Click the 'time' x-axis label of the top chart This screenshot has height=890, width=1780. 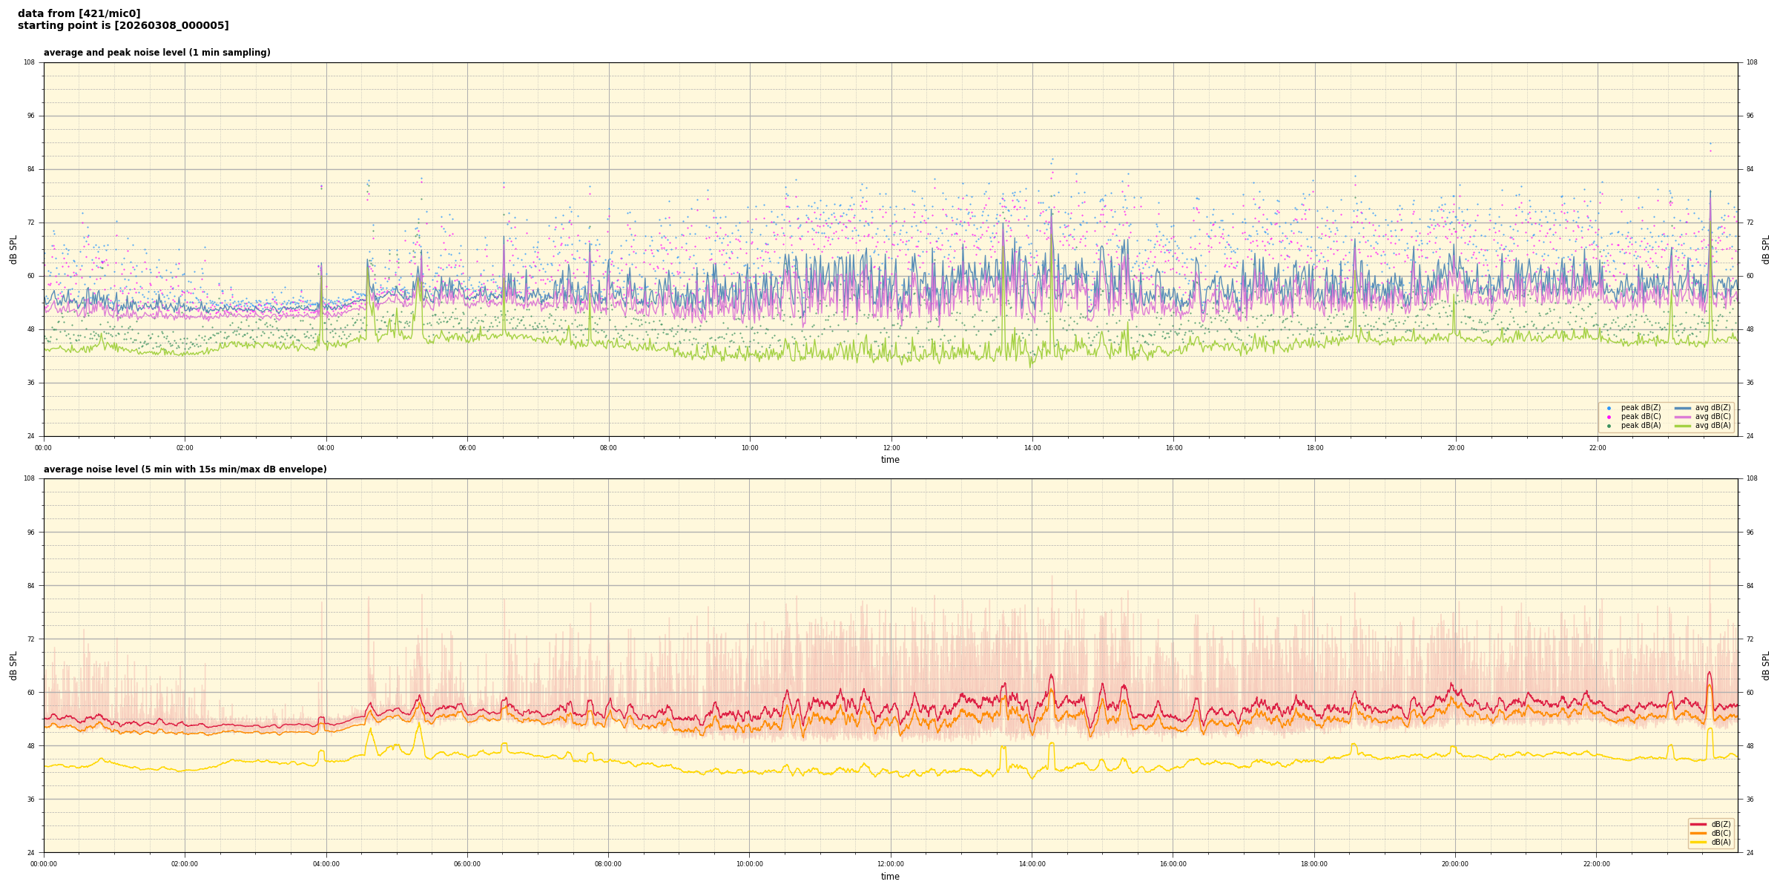(890, 460)
